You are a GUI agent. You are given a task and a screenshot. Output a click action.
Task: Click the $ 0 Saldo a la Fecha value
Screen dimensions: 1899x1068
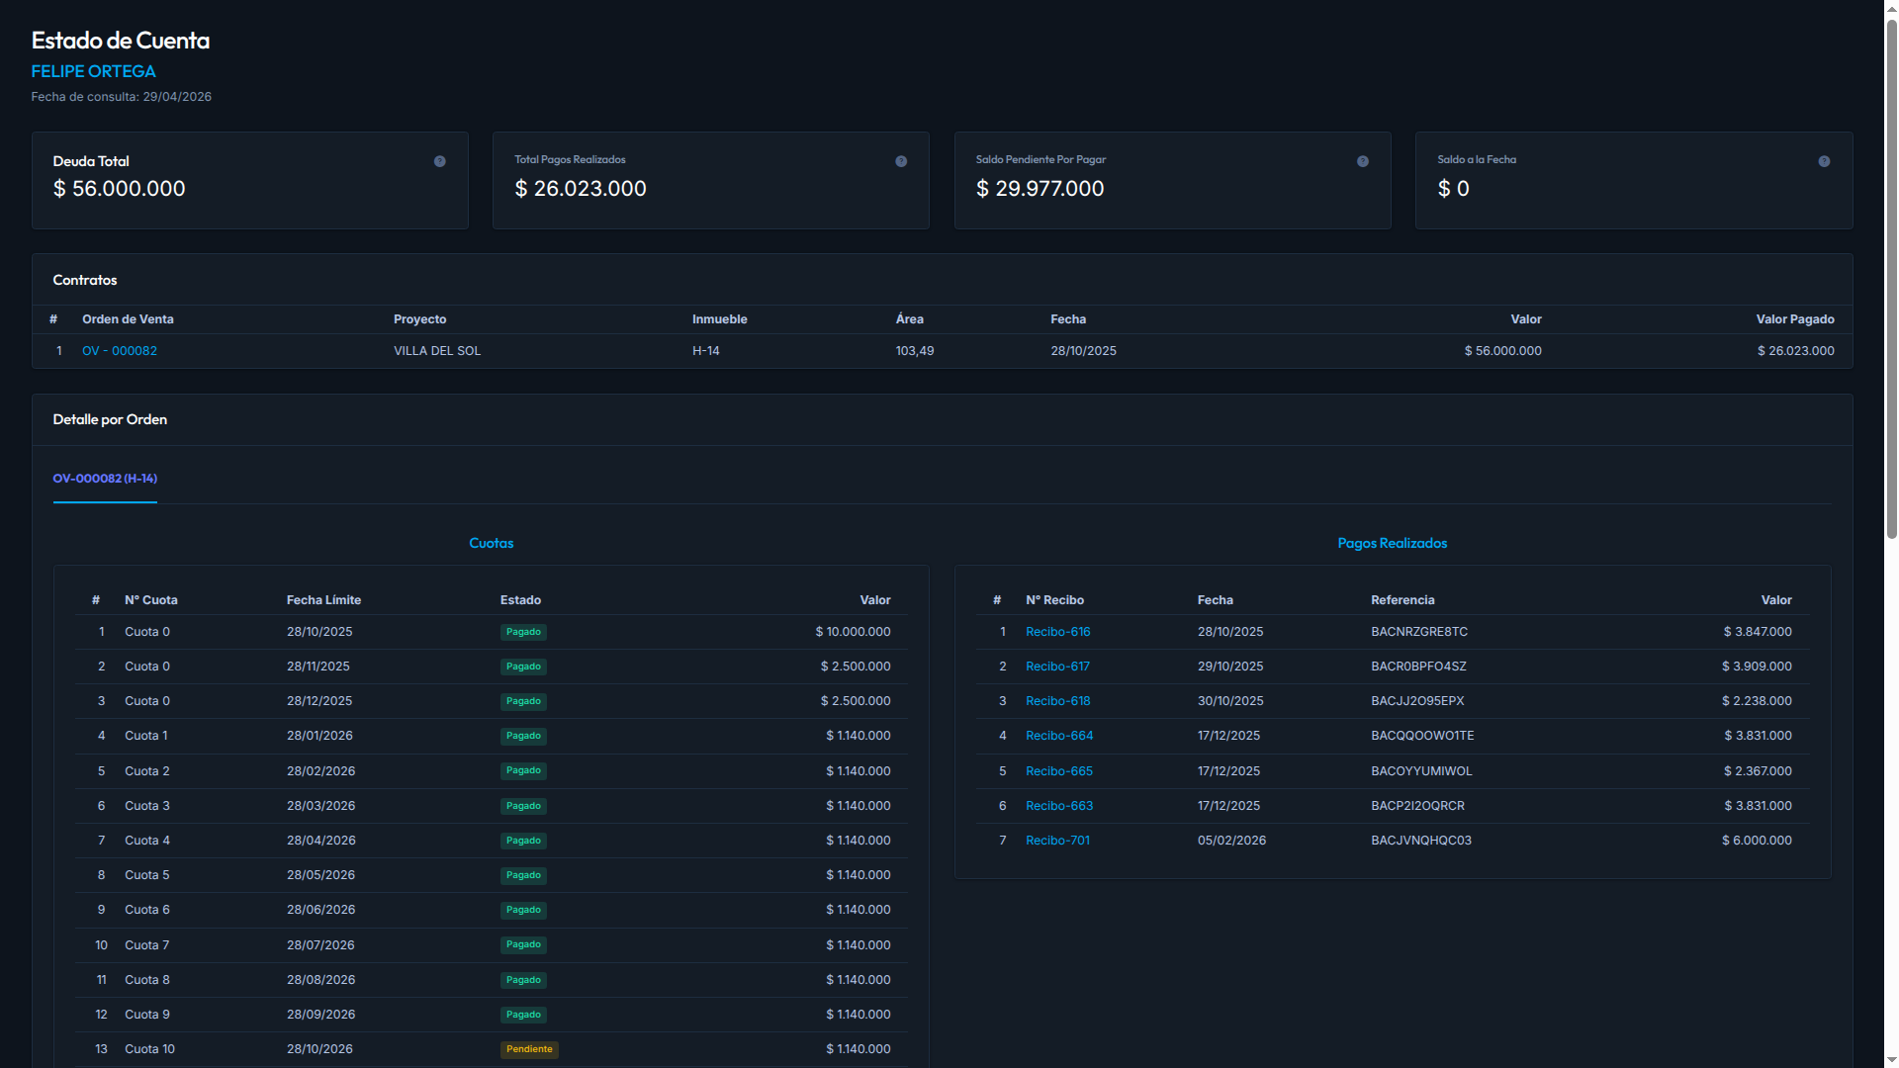(1453, 189)
